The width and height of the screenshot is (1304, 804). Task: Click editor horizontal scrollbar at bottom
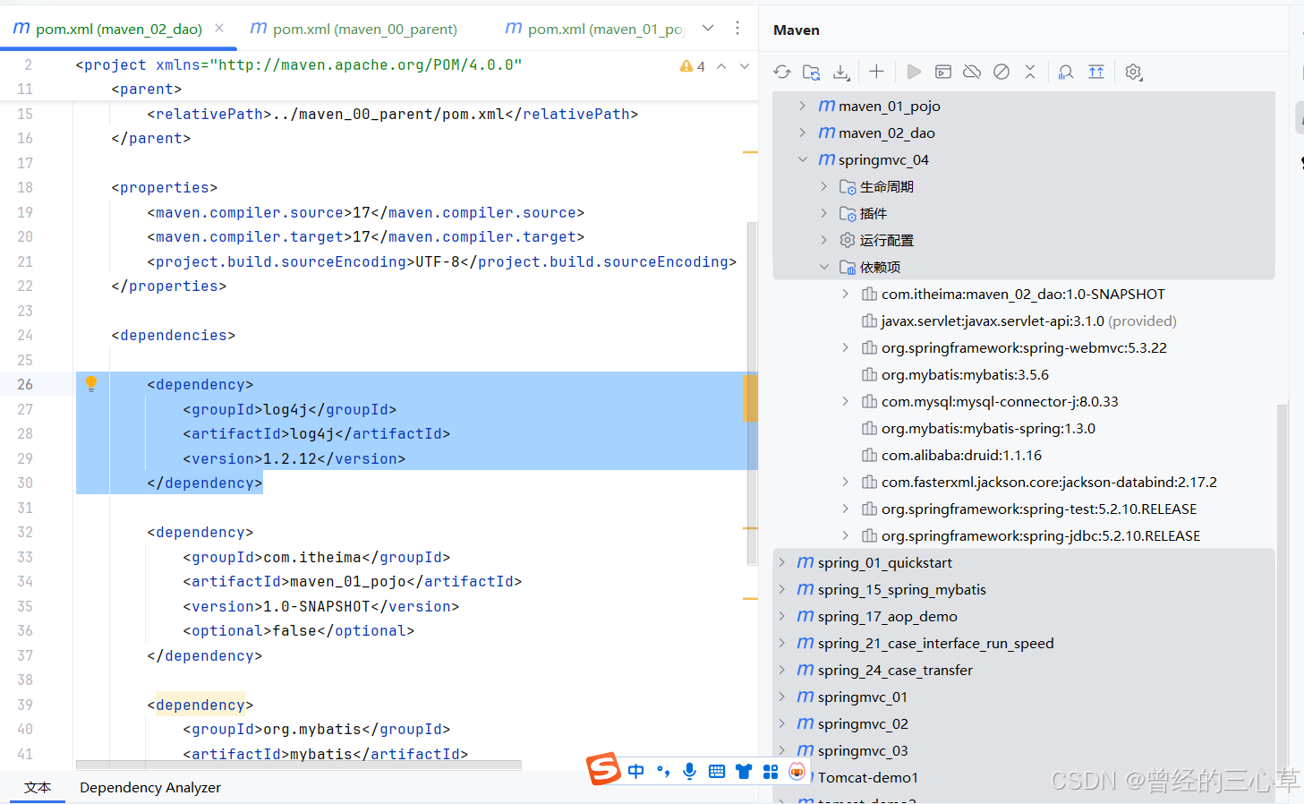coord(299,766)
